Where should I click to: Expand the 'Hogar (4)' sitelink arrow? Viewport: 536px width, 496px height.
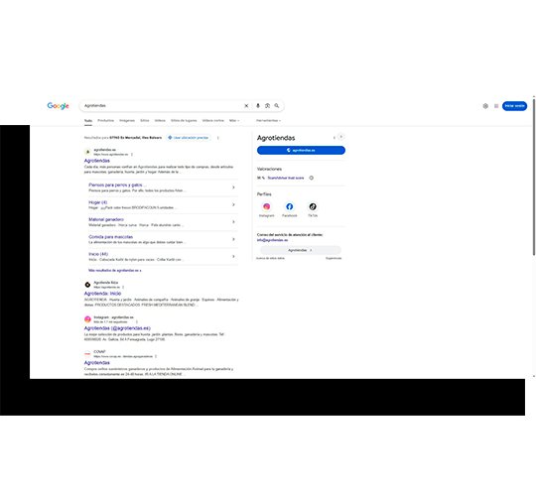point(233,204)
